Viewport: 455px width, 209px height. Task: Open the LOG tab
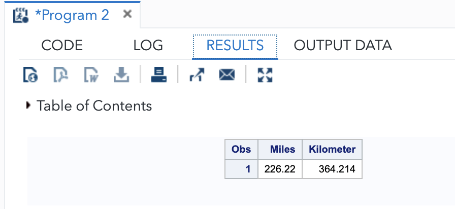(148, 46)
